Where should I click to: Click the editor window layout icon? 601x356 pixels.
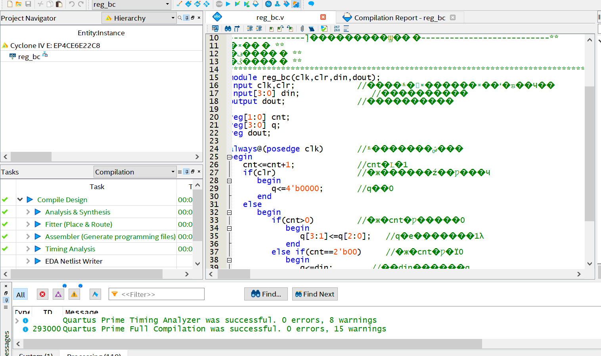pyautogui.click(x=215, y=29)
